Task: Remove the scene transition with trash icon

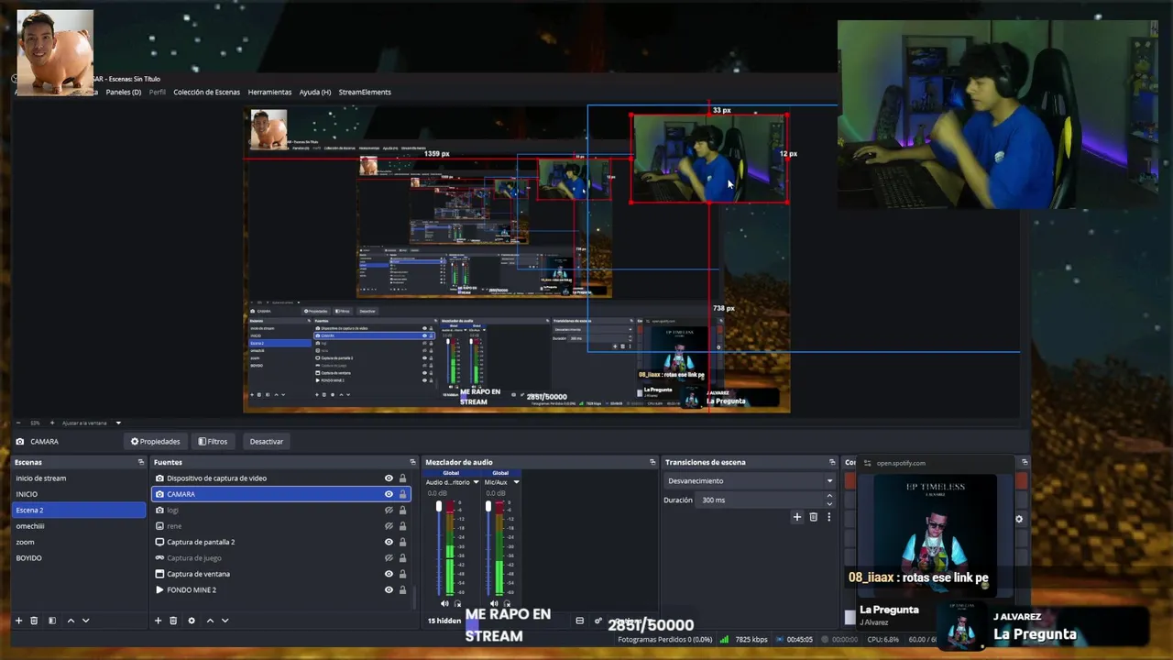Action: click(813, 517)
